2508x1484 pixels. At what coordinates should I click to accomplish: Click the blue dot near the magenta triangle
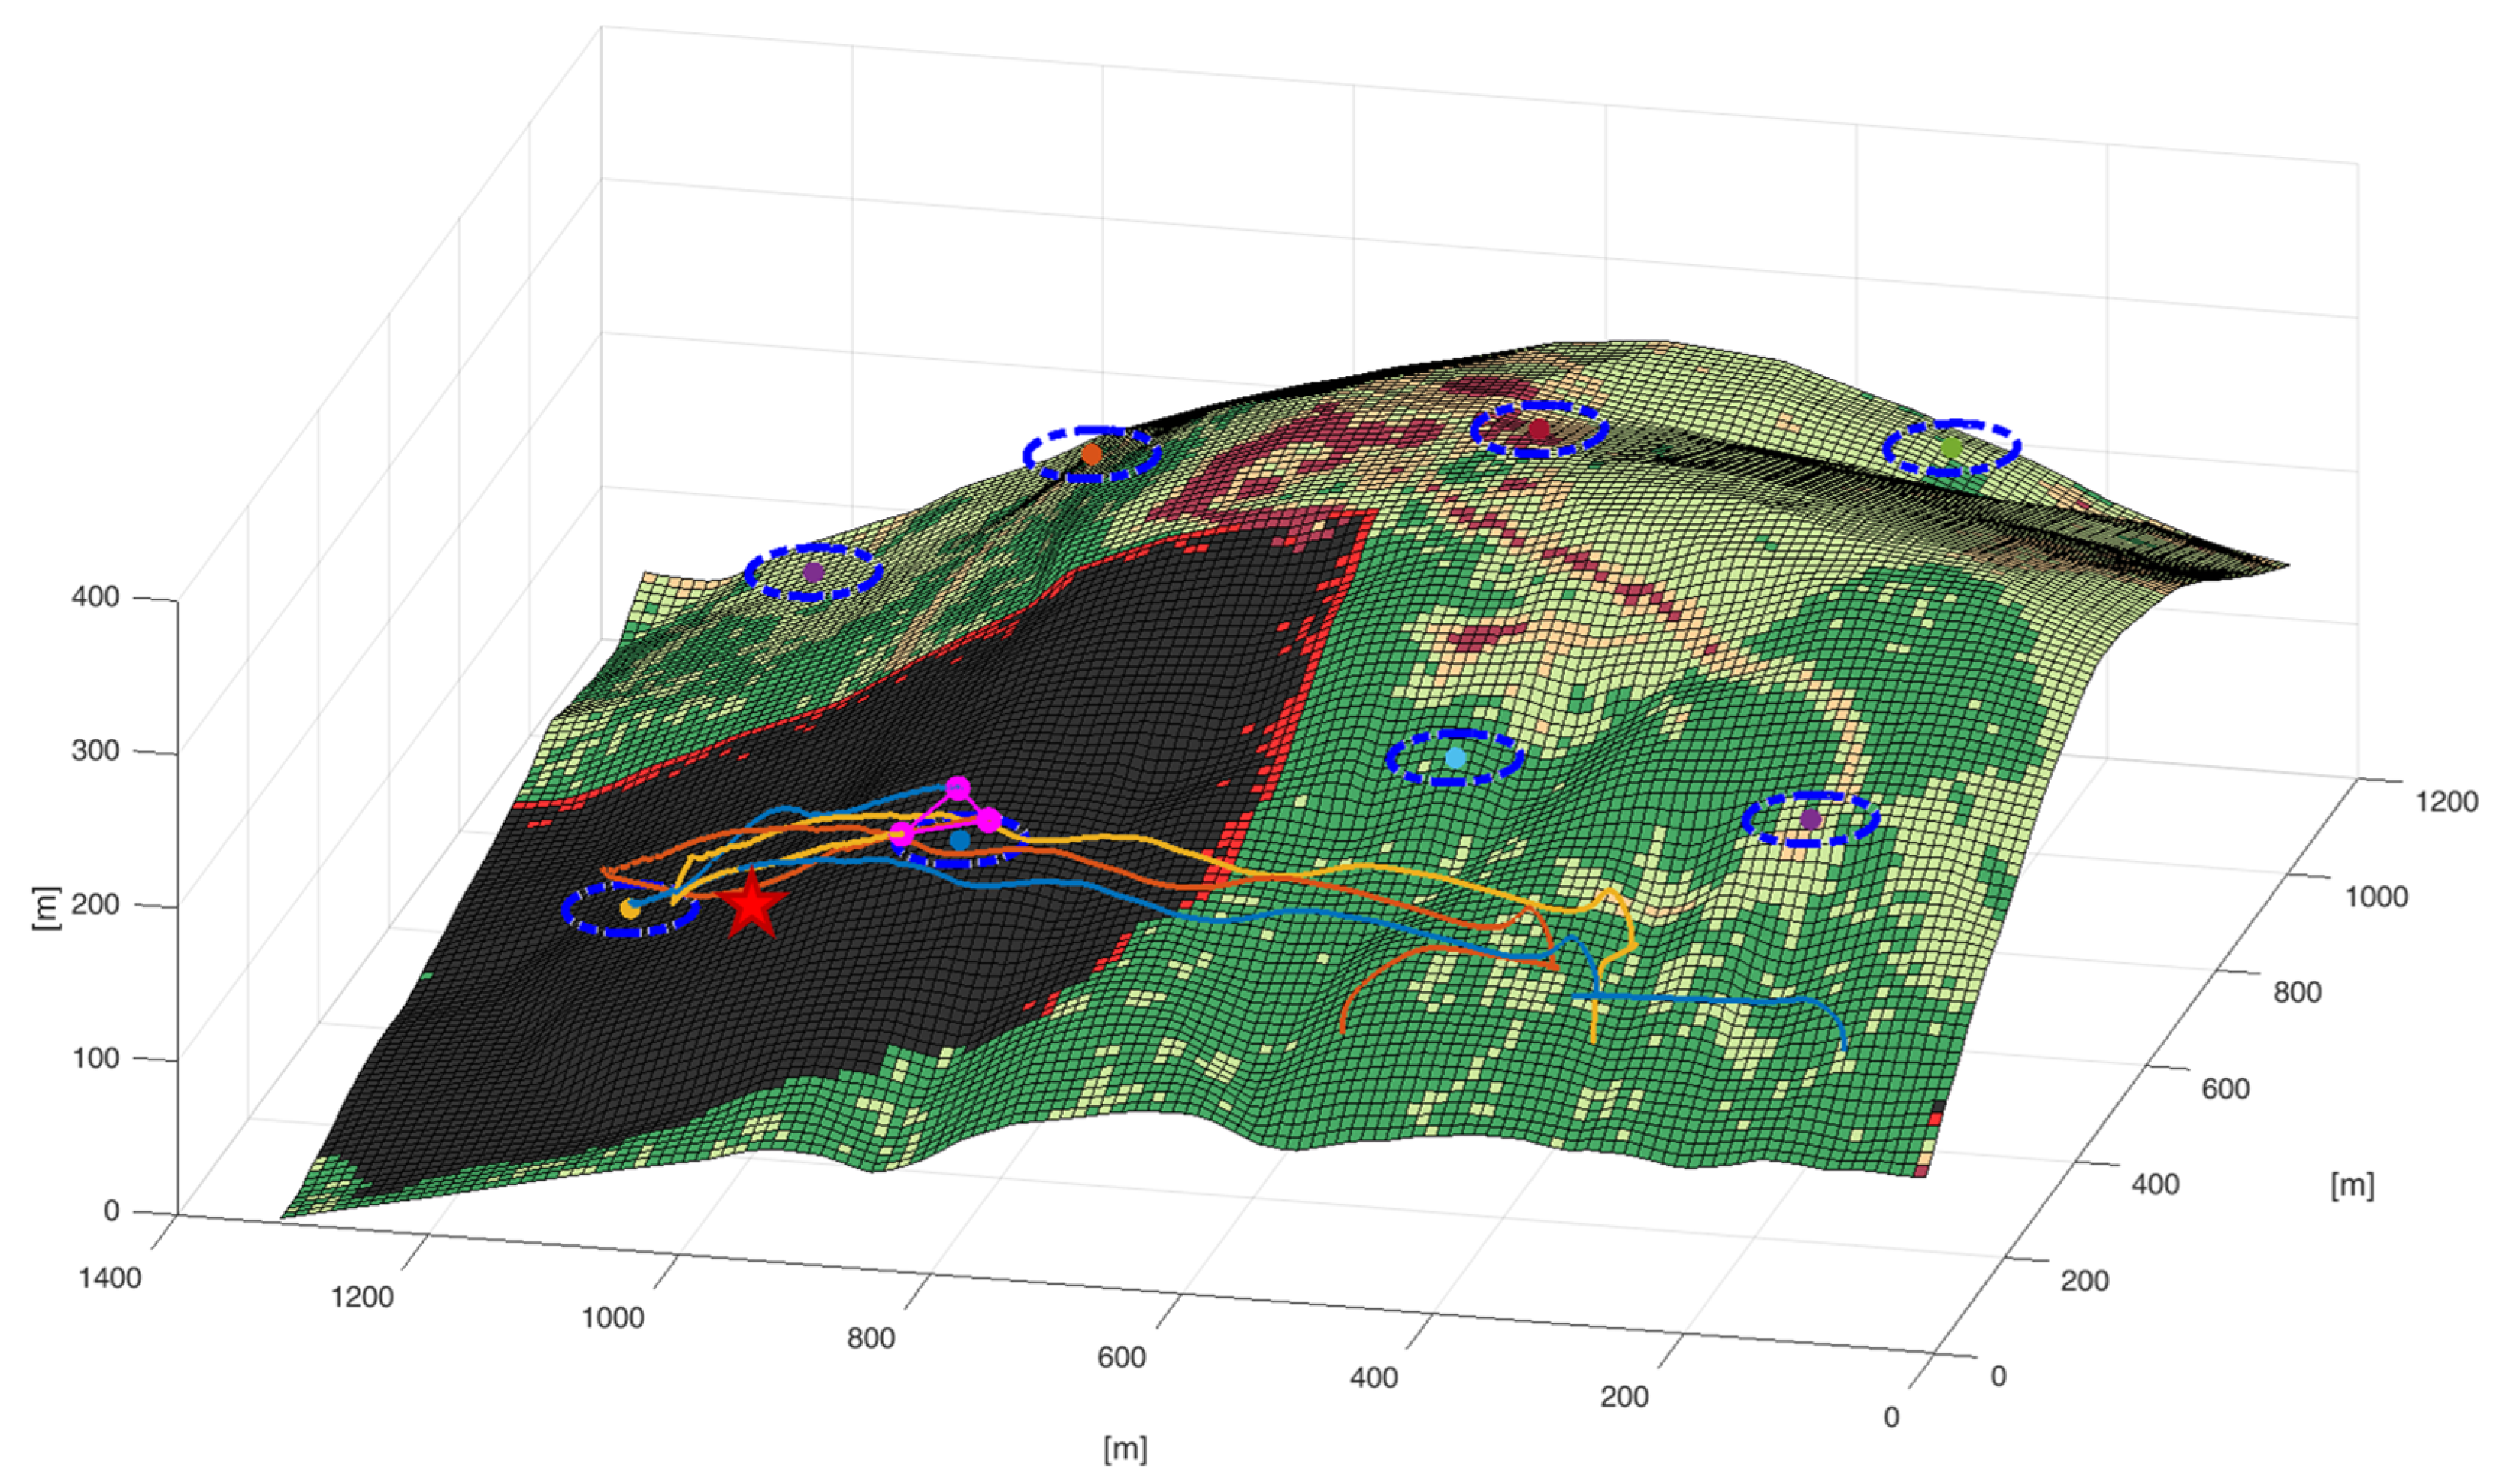coord(959,840)
